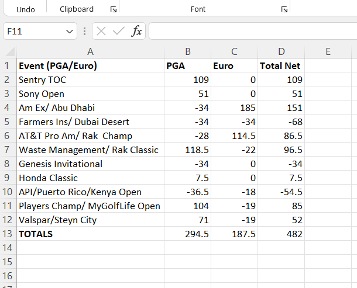Image resolution: width=357 pixels, height=288 pixels.
Task: Select the Sony Open cell
Action: coord(90,93)
